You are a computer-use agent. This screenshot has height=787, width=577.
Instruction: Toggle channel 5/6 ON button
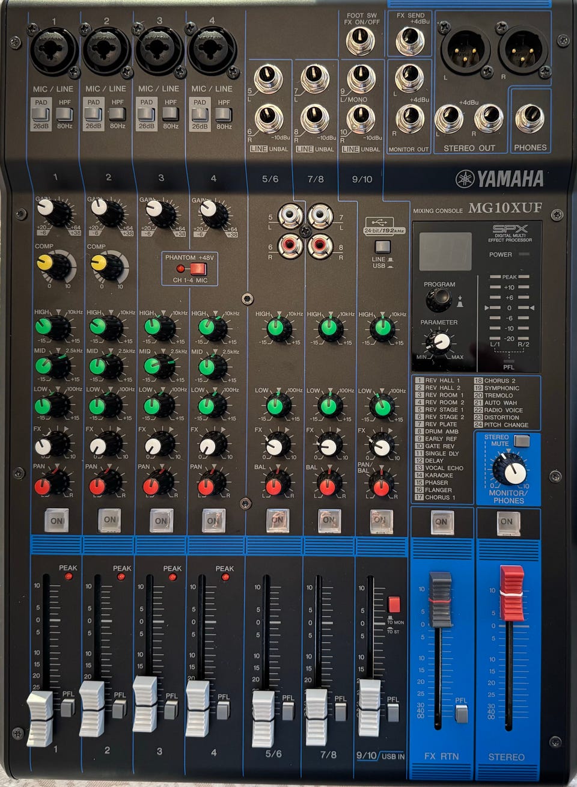pos(277,519)
